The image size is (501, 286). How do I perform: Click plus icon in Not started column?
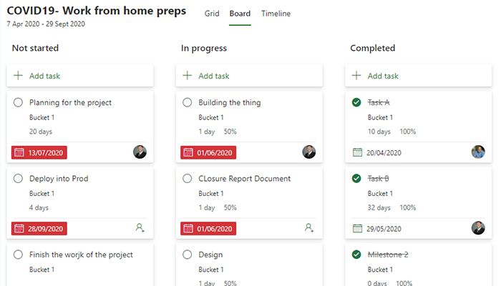pos(18,76)
